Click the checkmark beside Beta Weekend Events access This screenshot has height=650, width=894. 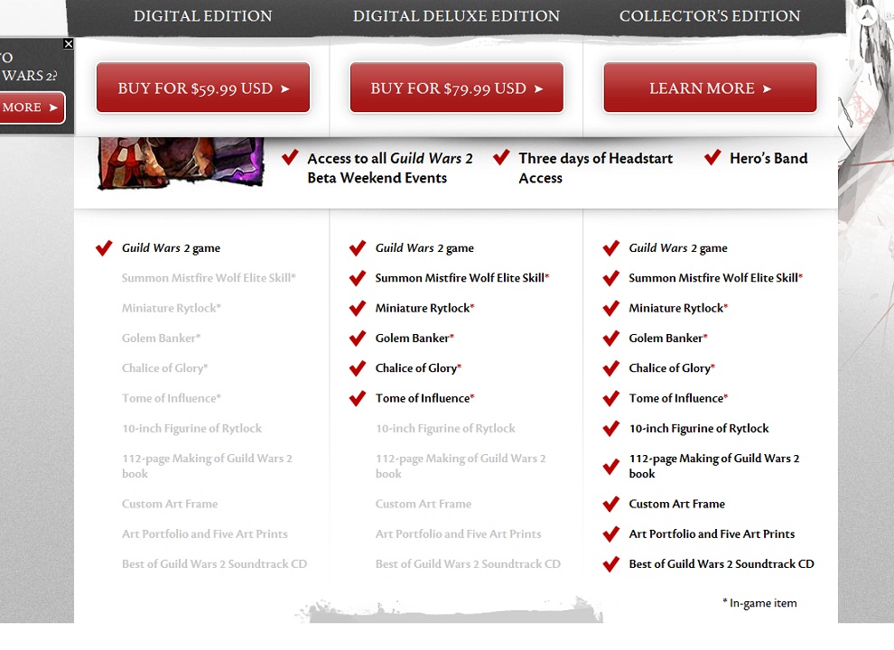[290, 158]
